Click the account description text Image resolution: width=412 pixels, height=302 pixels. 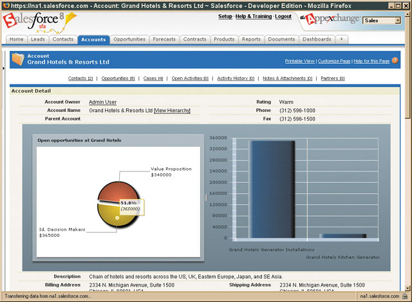pos(186,277)
